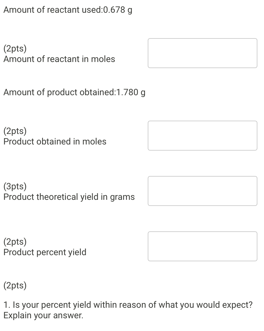Select the question about expected percent yield
This screenshot has height=331, width=264.
[127, 304]
